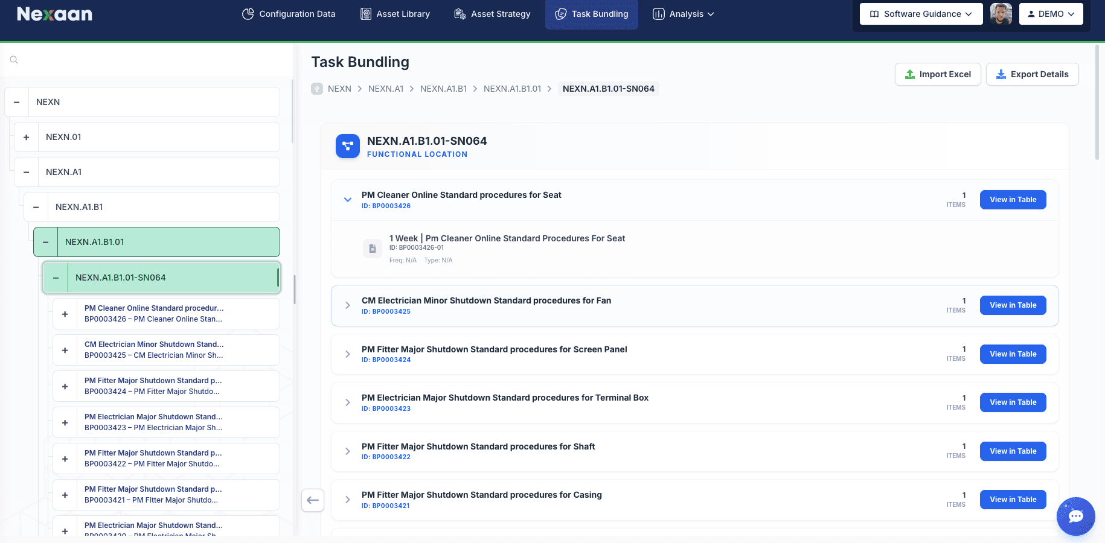The height and width of the screenshot is (543, 1105).
Task: Expand BP0003423 PM Electrician tree item
Action: click(65, 422)
